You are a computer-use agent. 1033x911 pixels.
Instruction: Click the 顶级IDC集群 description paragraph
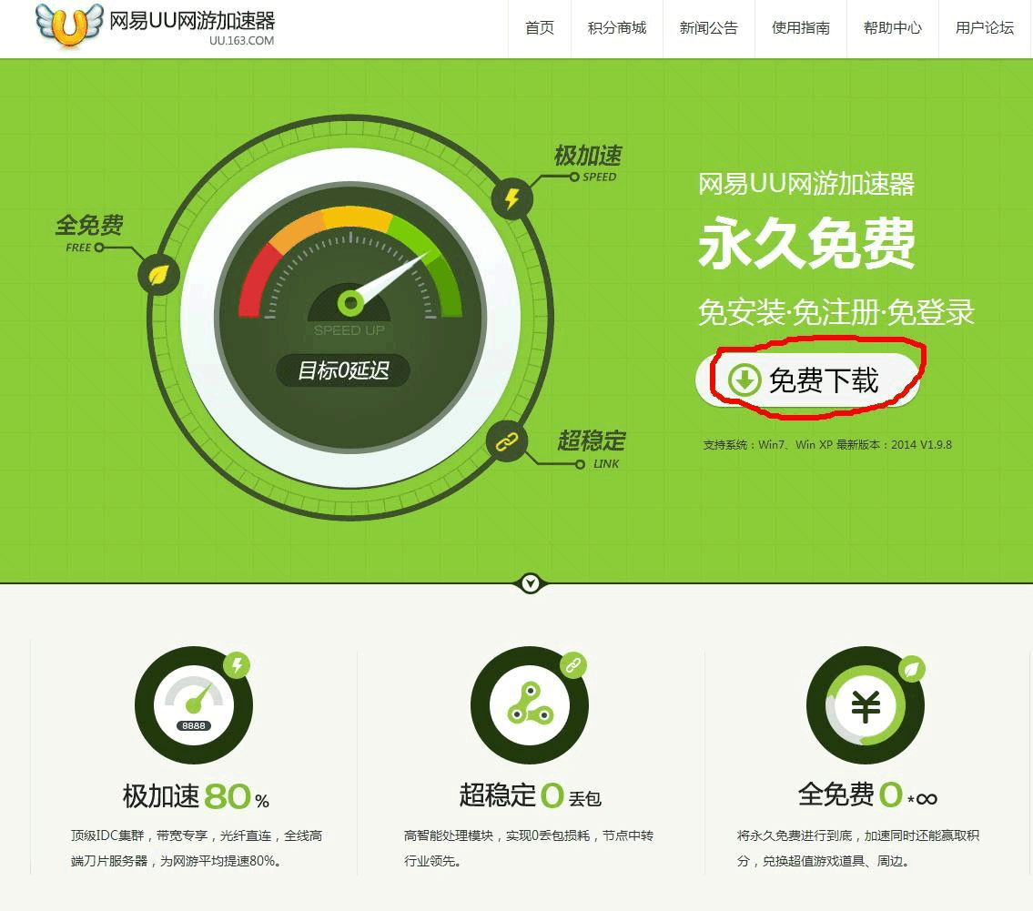tap(197, 848)
